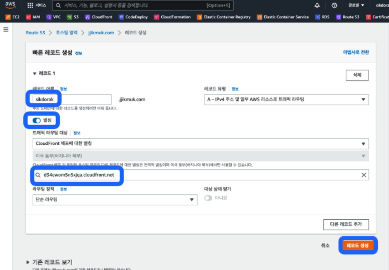Open CloudFormation shortcut in favorites bar
This screenshot has height=270, width=389.
(172, 17)
